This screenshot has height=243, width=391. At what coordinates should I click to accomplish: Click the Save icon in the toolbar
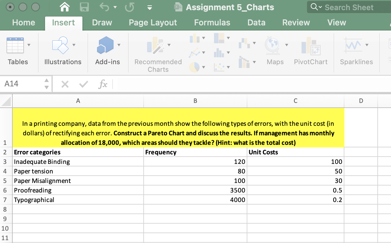(x=84, y=7)
